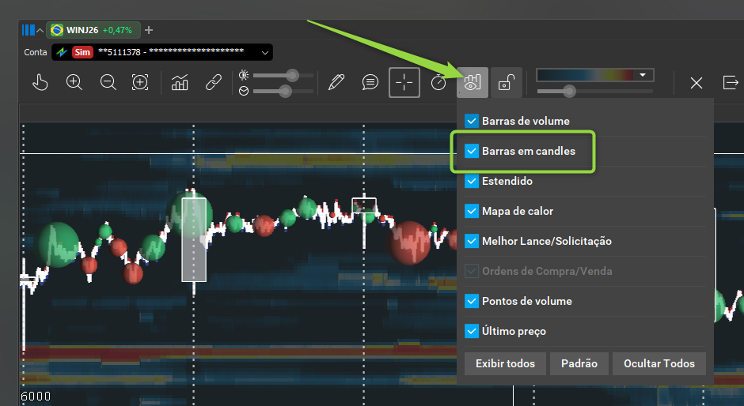744x406 pixels.
Task: Disable Mapa de calor option
Action: [x=472, y=211]
